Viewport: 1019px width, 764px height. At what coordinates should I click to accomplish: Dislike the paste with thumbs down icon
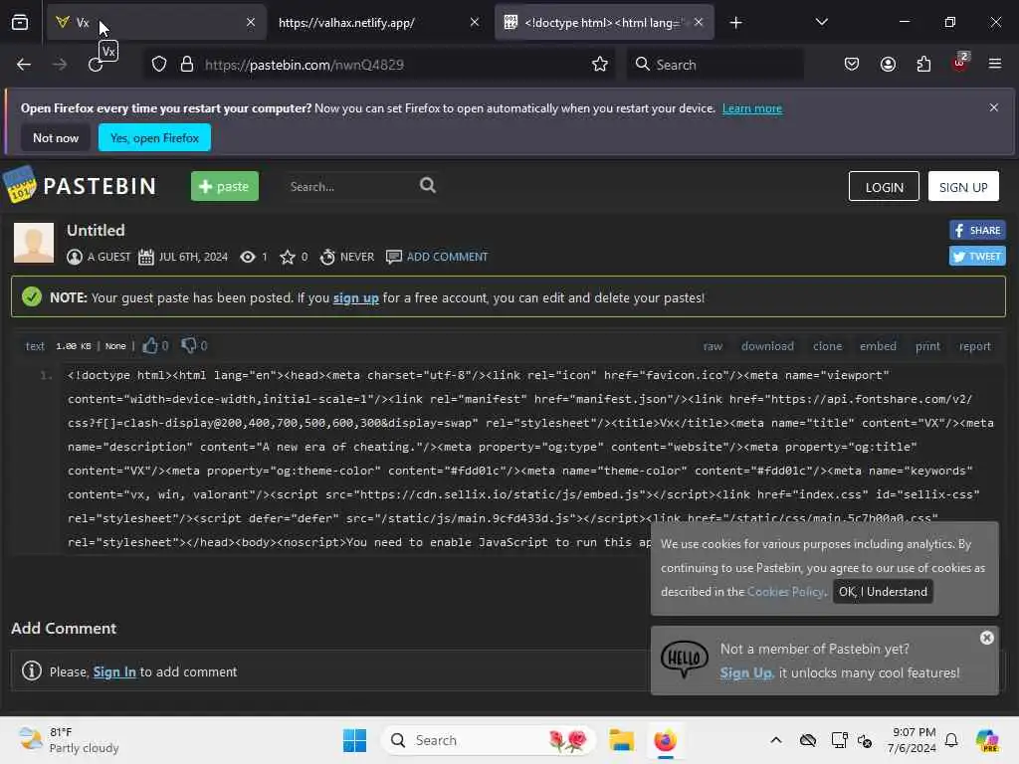coord(188,345)
